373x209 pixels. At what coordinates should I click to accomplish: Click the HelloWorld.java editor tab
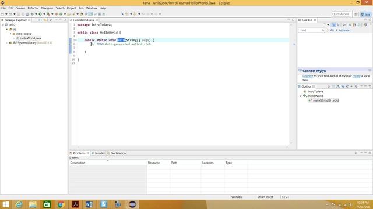pos(83,20)
